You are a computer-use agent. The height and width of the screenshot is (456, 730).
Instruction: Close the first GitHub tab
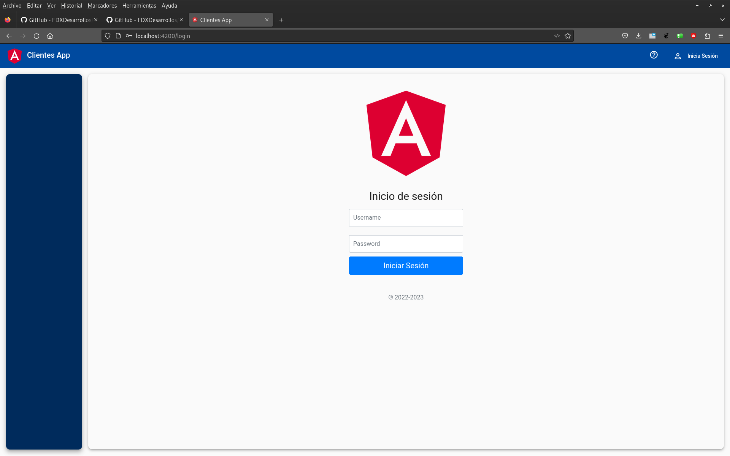click(x=96, y=20)
